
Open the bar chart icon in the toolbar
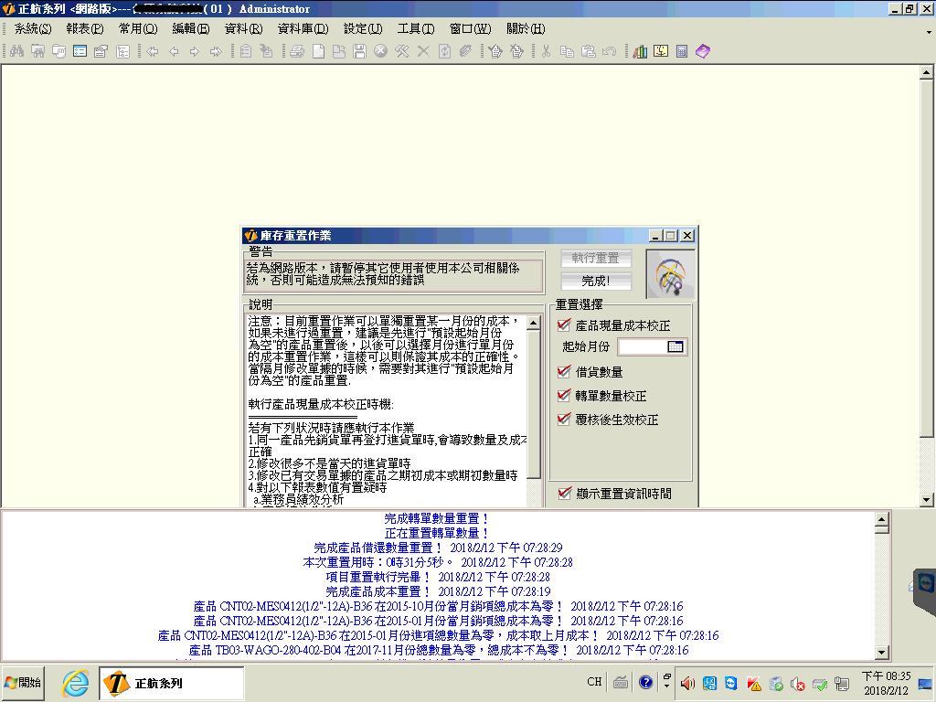(x=640, y=51)
